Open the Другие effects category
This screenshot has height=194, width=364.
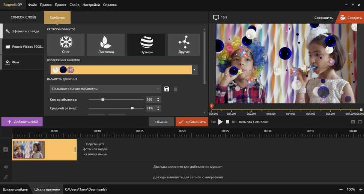[x=184, y=44]
